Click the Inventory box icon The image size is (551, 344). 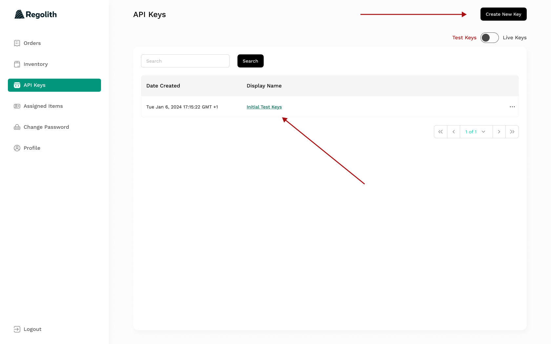click(x=17, y=64)
